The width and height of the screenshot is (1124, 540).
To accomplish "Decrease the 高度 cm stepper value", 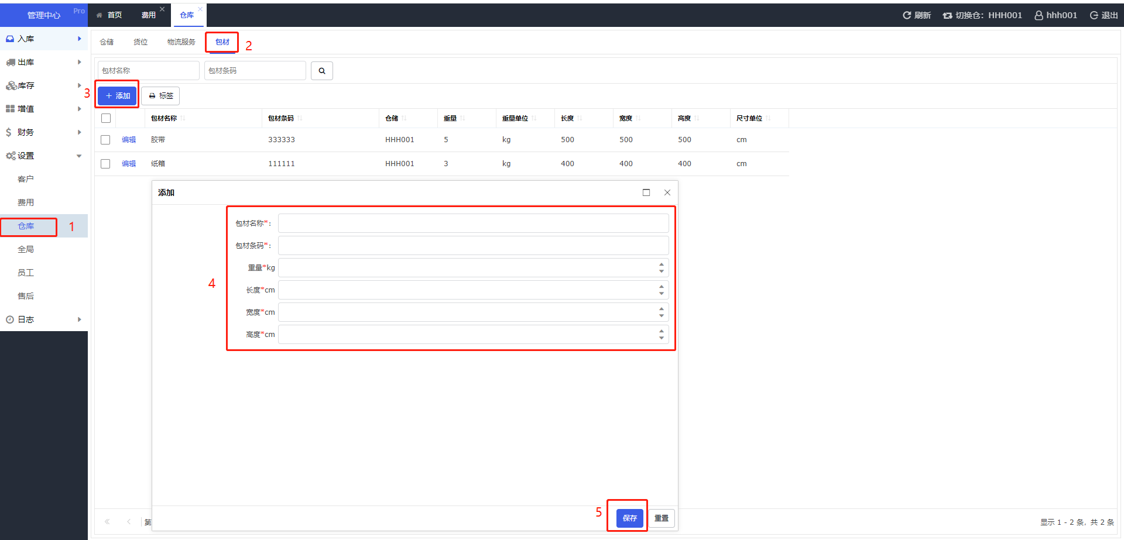I will [662, 338].
